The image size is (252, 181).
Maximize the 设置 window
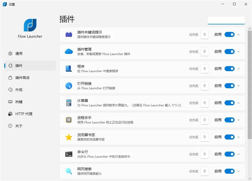pyautogui.click(x=234, y=4)
